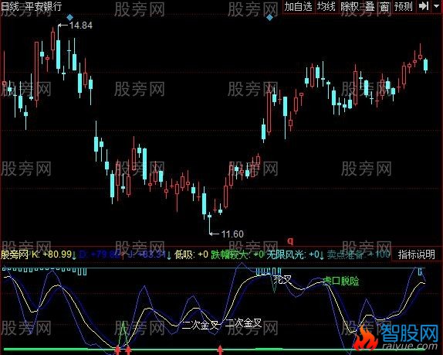Image resolution: width=443 pixels, height=355 pixels.
Task: Click the 死叉 death cross label
Action: [282, 280]
